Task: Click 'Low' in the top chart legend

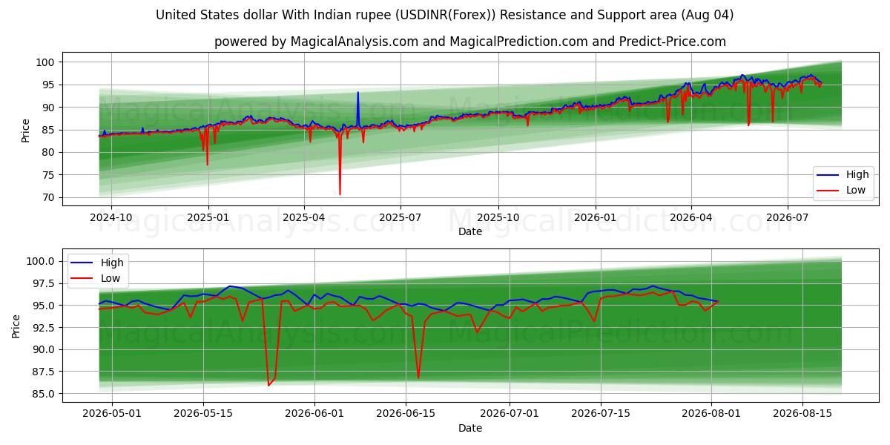Action: coord(856,190)
